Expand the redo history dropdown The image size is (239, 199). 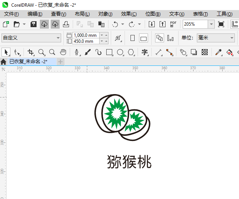point(139,24)
